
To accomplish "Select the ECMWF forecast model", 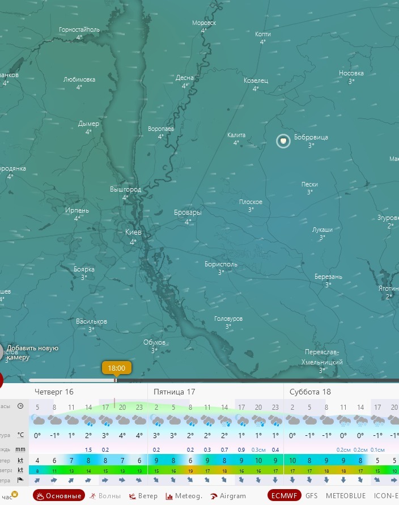I will 284,496.
